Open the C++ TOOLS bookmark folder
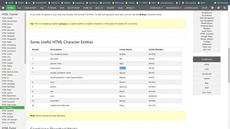The image size is (230, 129). (142, 3)
